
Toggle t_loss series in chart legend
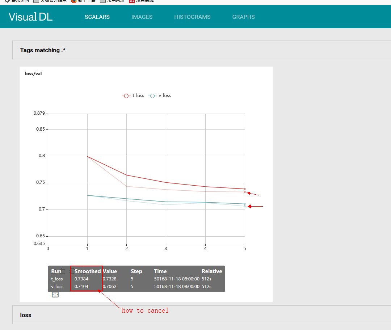(133, 96)
